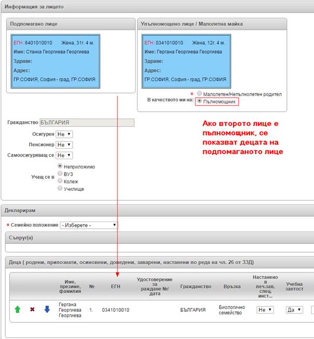Click Информация за лицето panel header
This screenshot has height=339, width=314.
(x=158, y=7)
